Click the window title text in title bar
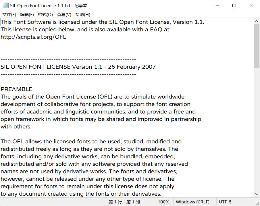The height and width of the screenshot is (206, 260). 49,6
